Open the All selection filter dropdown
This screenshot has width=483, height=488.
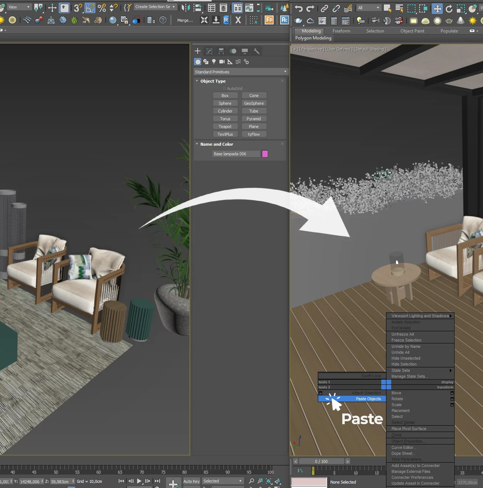pyautogui.click(x=368, y=8)
